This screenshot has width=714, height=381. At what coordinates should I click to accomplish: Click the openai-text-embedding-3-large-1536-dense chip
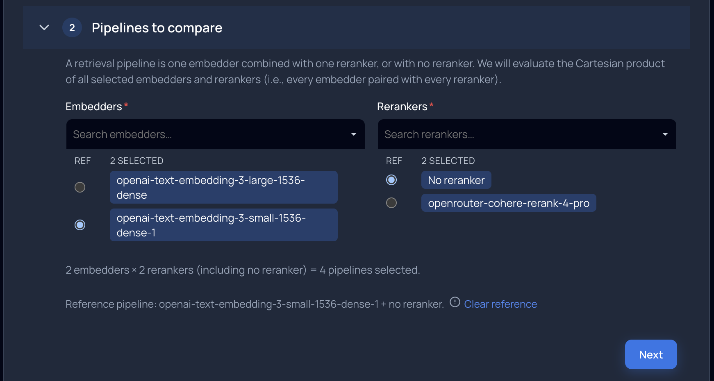[224, 187]
